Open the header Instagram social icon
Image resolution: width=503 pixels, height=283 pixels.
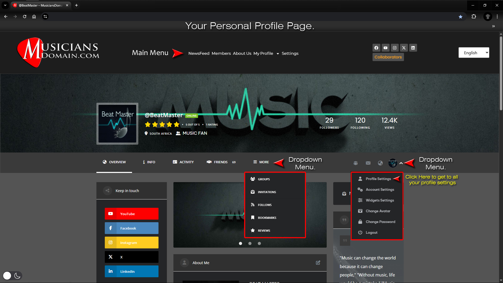(395, 48)
